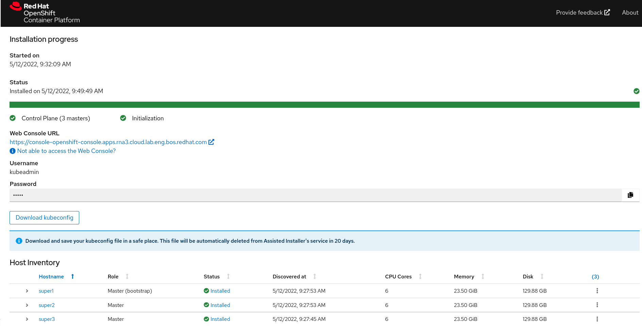
Task: Expand the super3 host row
Action: click(27, 319)
